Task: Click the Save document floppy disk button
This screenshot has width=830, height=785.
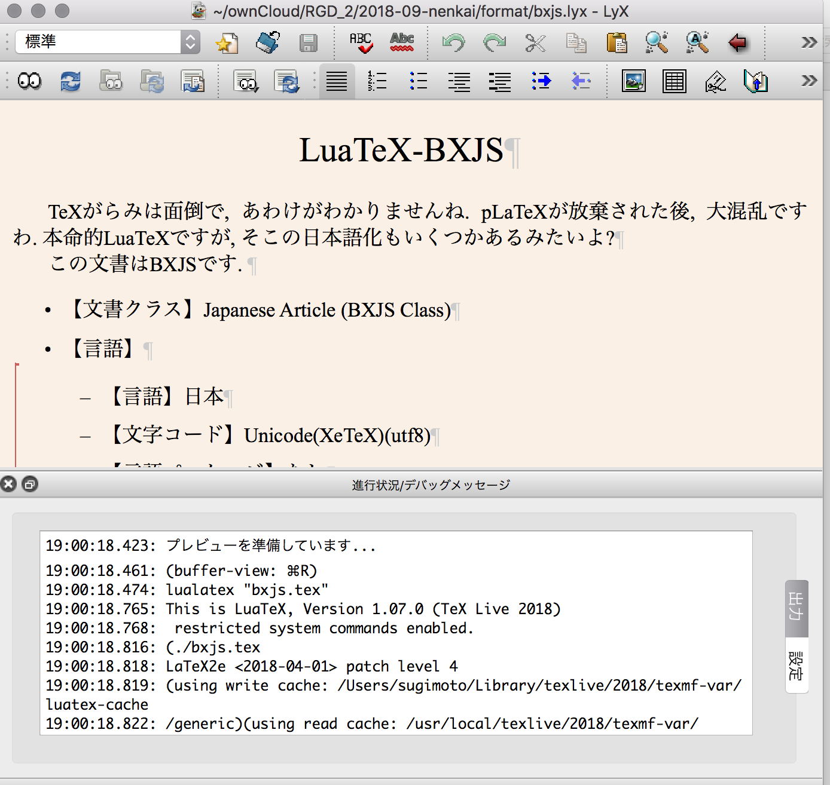Action: tap(309, 42)
